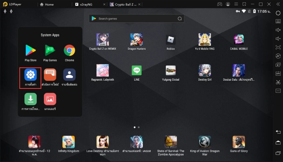Launch Yulgang Global game
The height and width of the screenshot is (162, 283).
(171, 70)
